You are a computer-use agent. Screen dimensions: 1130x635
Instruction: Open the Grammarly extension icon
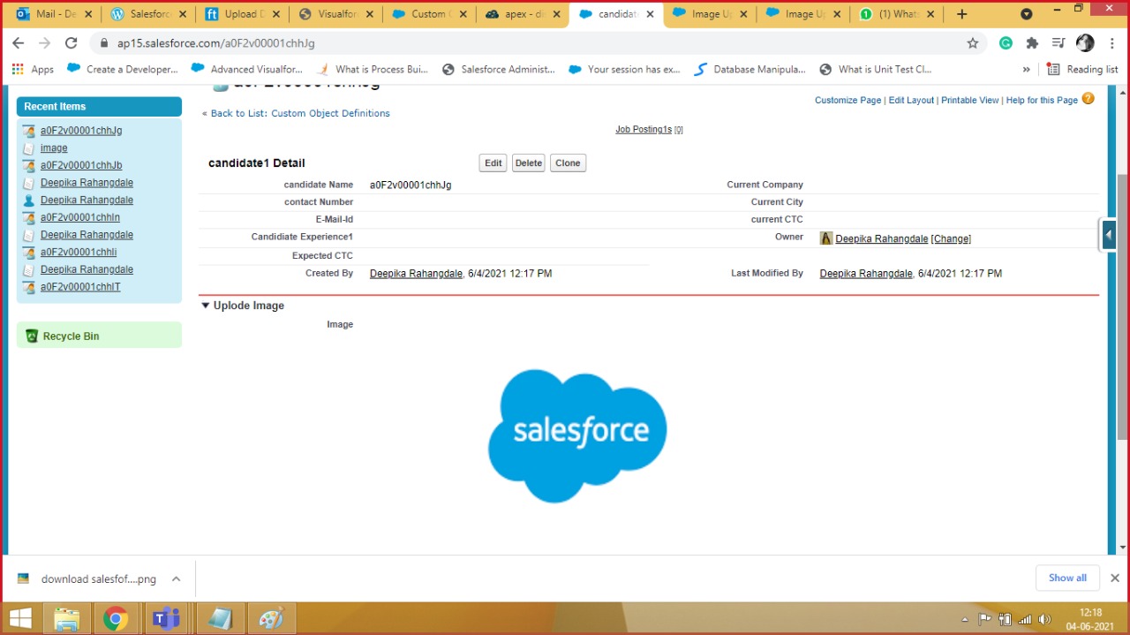point(1006,43)
